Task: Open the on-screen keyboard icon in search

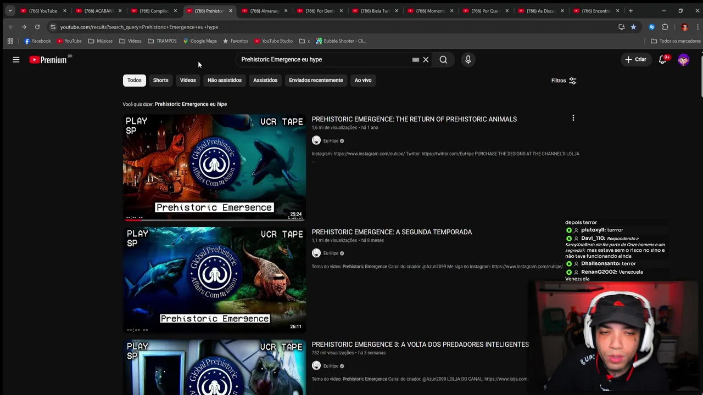Action: [x=416, y=60]
